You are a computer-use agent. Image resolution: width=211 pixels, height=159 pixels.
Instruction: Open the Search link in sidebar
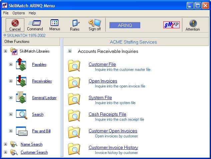[38, 114]
